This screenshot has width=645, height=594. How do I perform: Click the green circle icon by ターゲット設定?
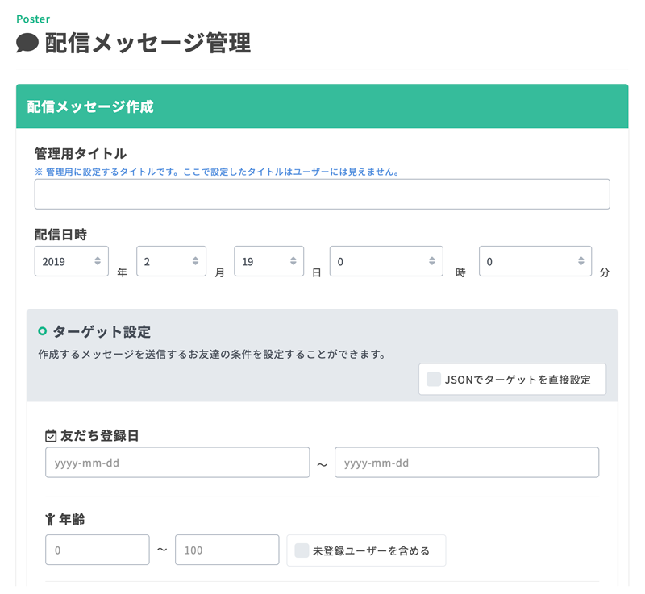coord(43,331)
